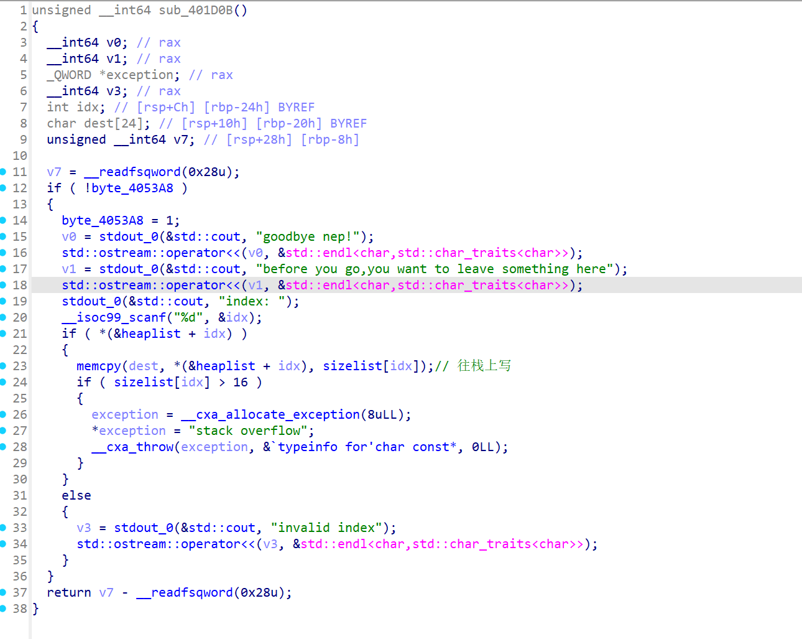Click the else keyword on line 31

coord(76,495)
